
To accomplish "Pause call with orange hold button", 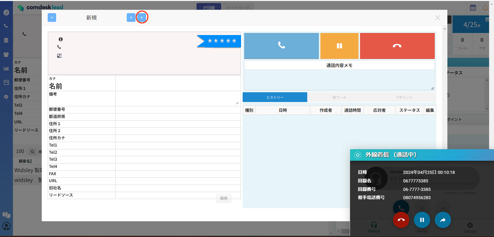I will tap(339, 46).
